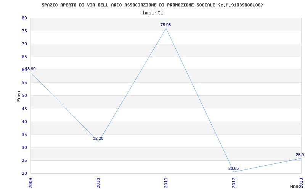
Task: Click the 2012 x-axis year label
Action: pos(234,183)
